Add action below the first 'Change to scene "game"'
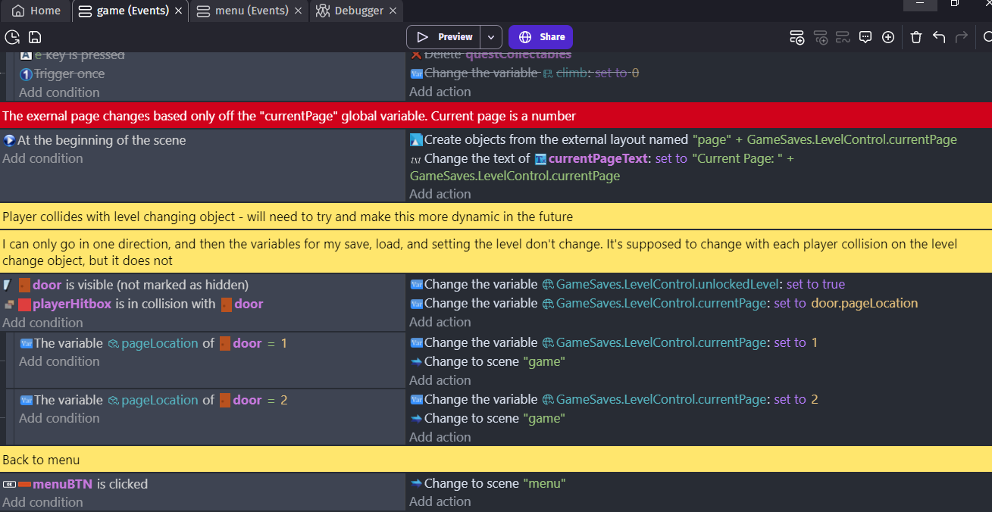 (x=440, y=380)
